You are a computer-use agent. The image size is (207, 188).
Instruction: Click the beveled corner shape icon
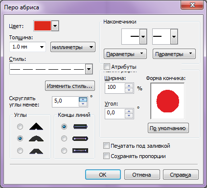coord(36,151)
